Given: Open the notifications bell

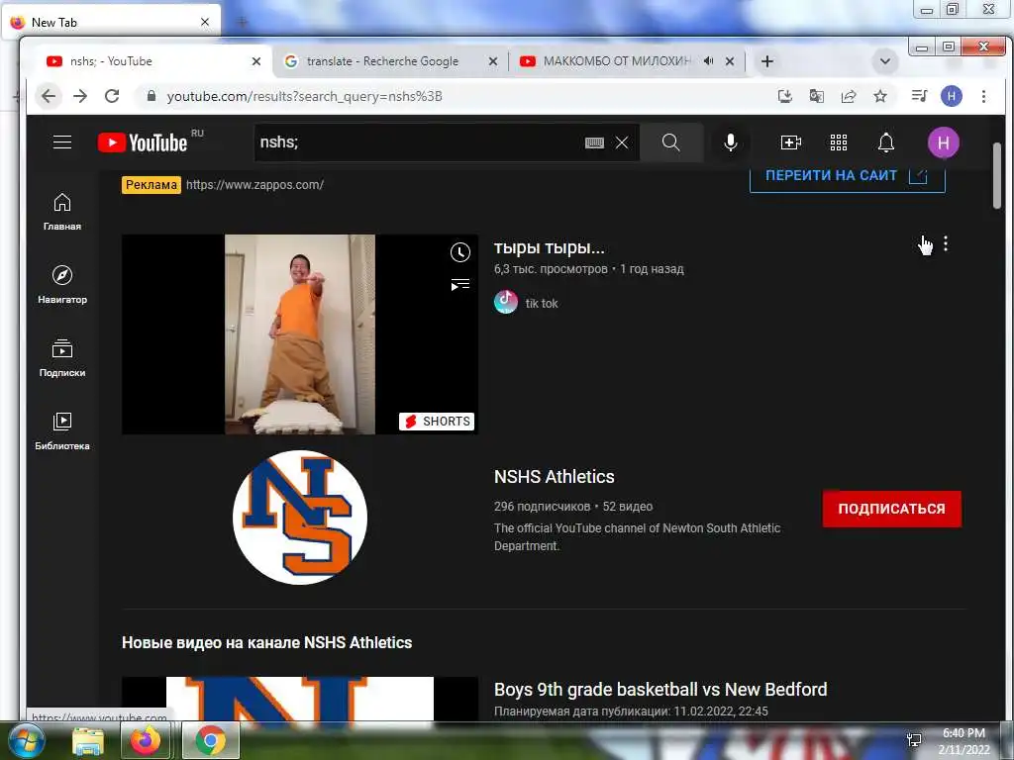Looking at the screenshot, I should pyautogui.click(x=886, y=142).
